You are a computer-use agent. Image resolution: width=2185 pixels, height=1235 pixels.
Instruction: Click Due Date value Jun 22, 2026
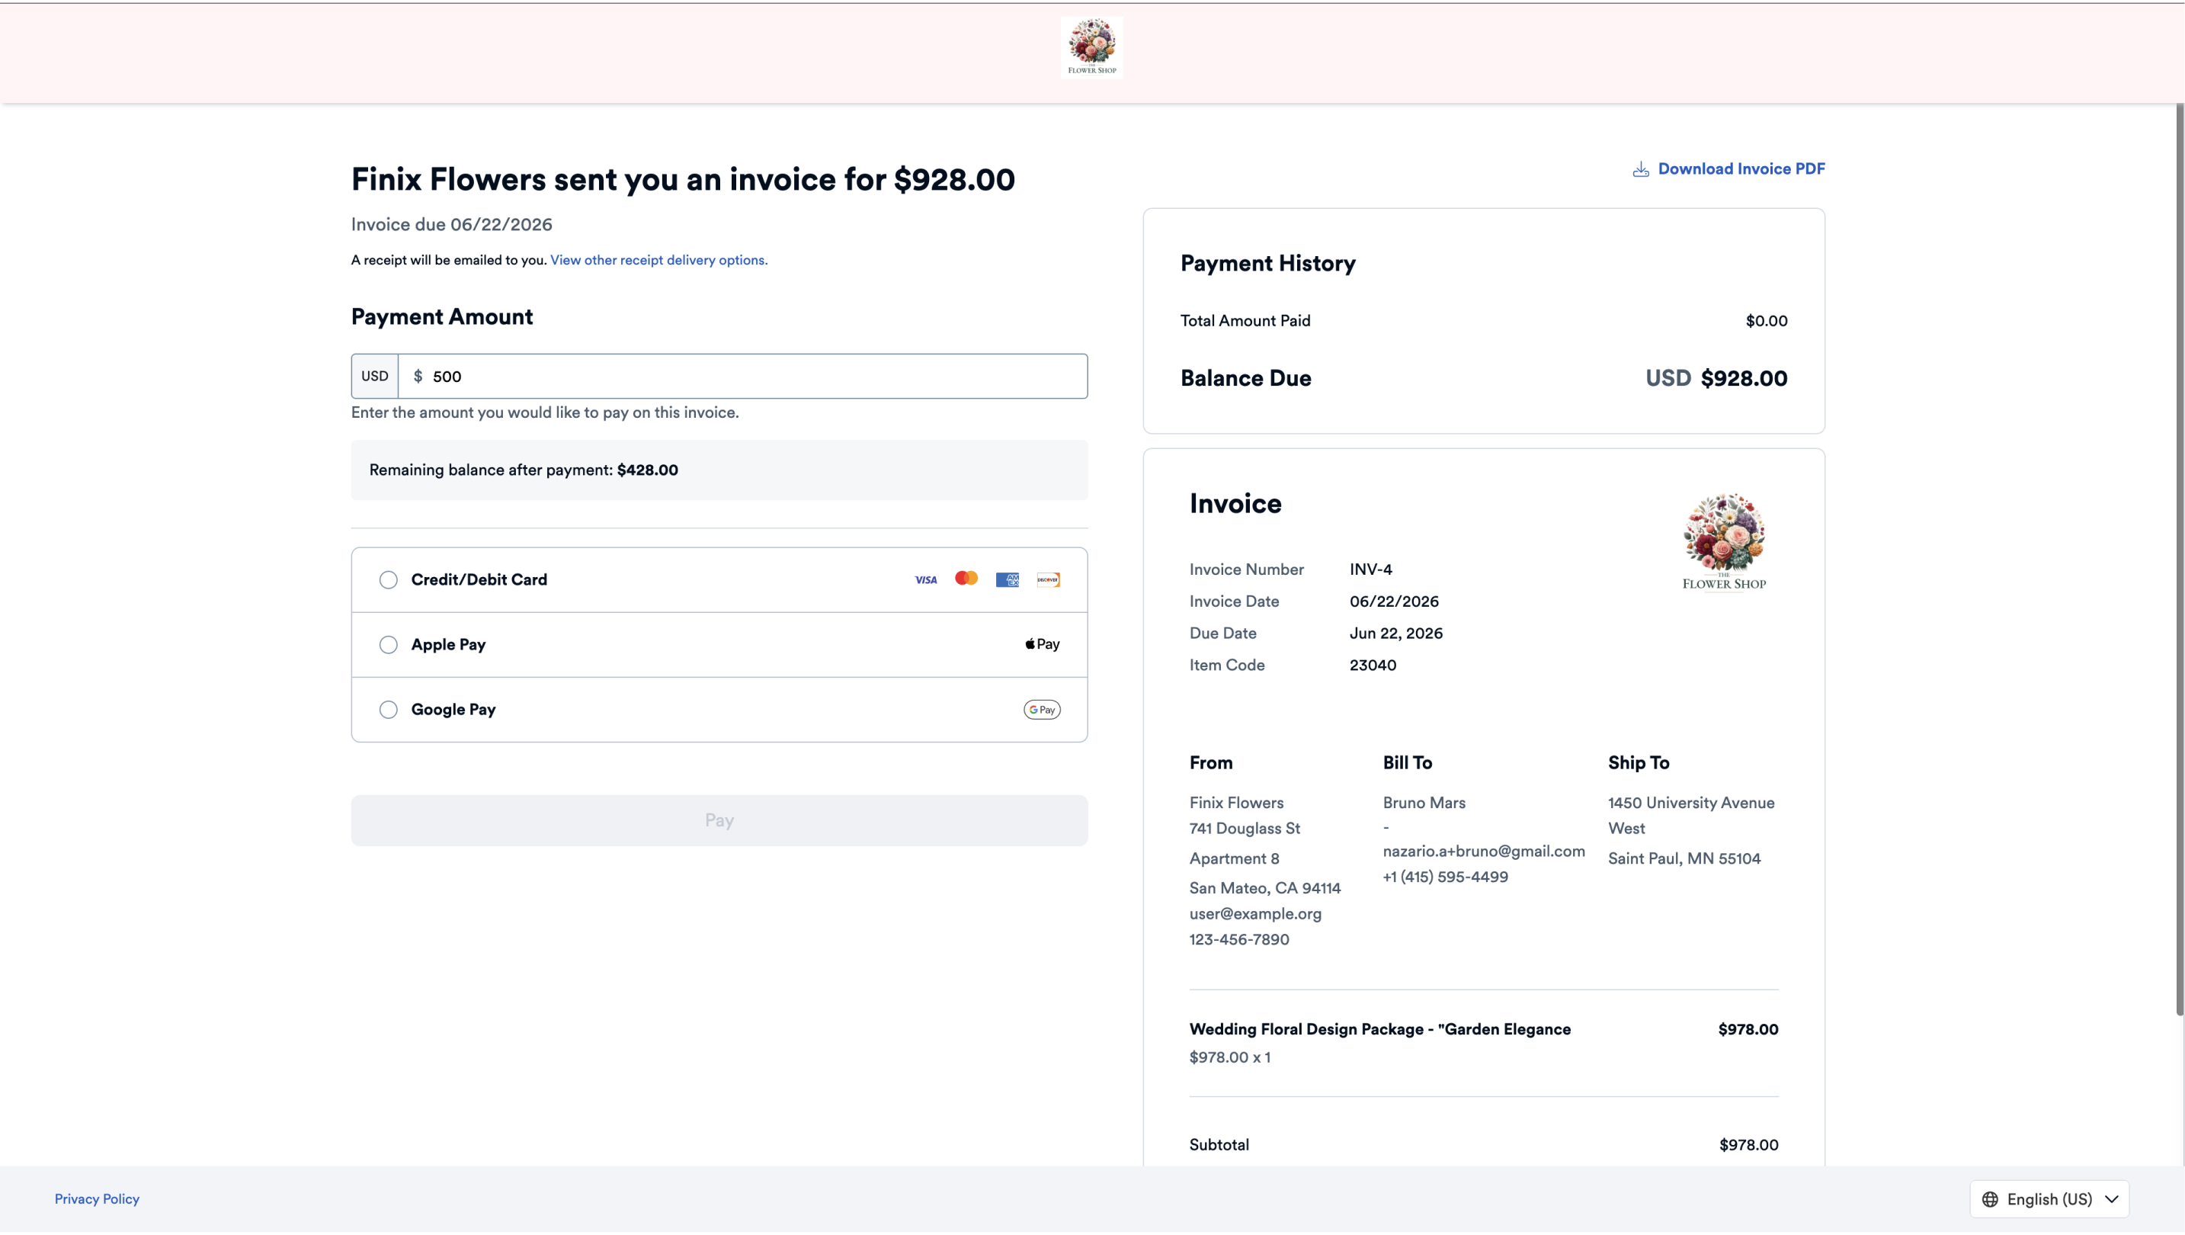(1395, 634)
